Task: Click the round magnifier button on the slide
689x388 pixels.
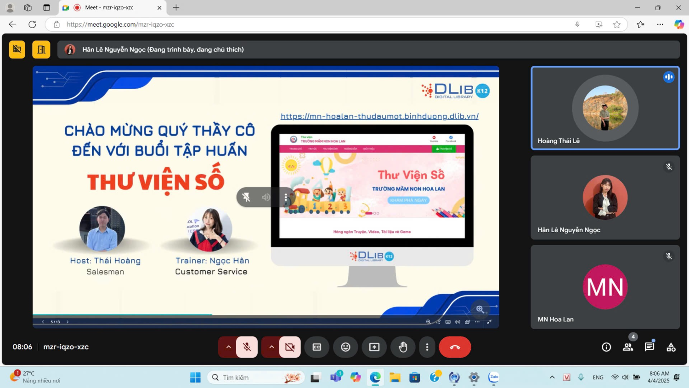Action: click(x=480, y=309)
